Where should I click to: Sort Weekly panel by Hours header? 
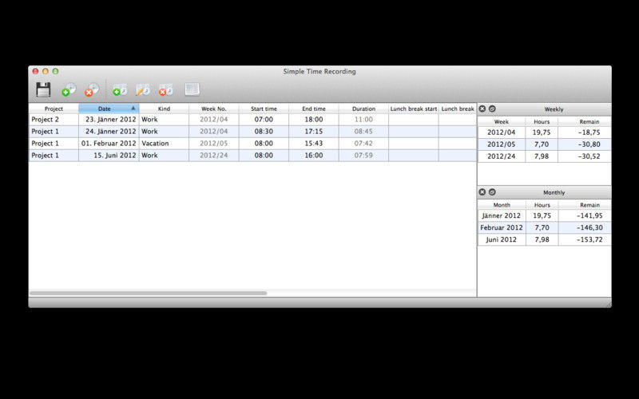(542, 121)
